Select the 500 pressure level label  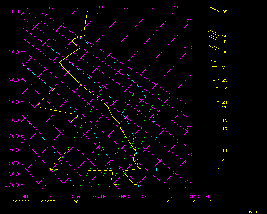[14, 120]
